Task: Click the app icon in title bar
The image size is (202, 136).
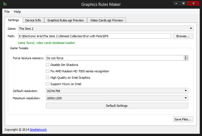Action: [x=5, y=4]
